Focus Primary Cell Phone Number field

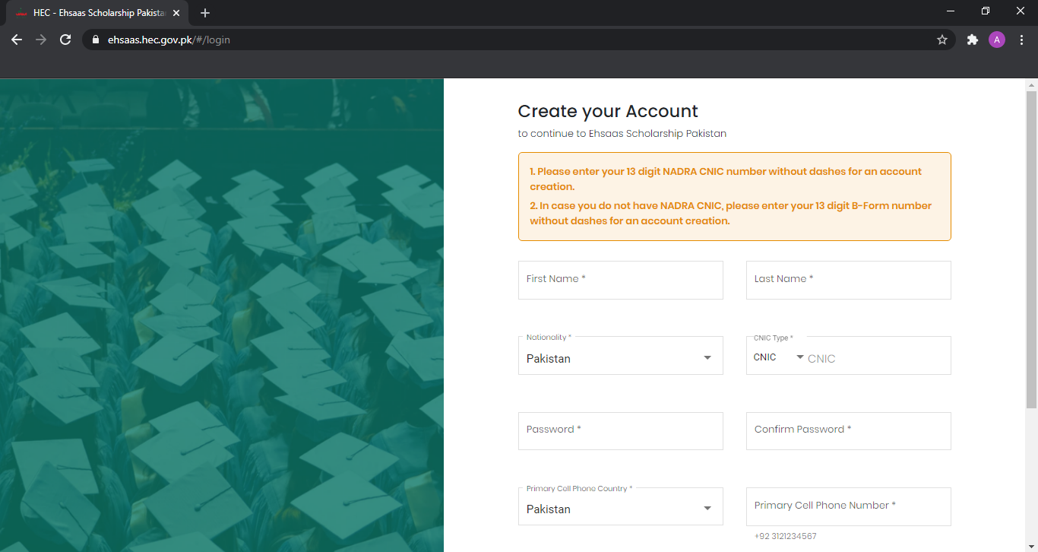(x=849, y=506)
